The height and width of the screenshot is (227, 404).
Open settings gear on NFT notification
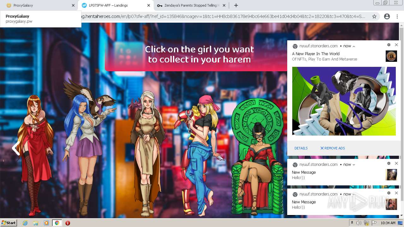(389, 45)
